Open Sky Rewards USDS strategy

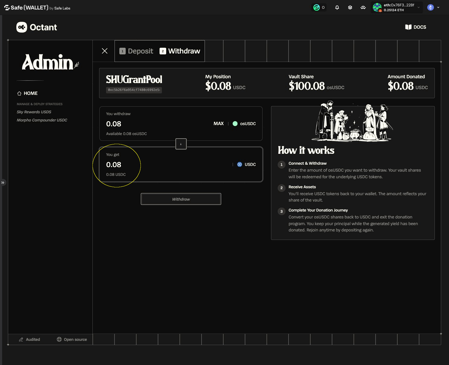(34, 112)
